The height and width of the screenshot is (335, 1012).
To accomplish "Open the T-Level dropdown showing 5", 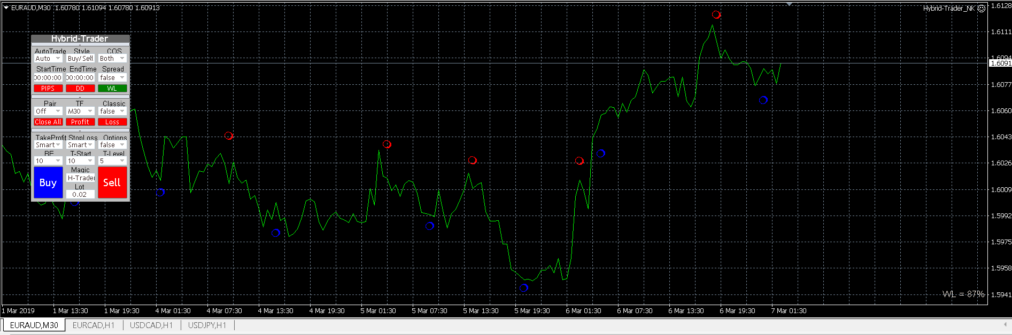I will pyautogui.click(x=112, y=161).
